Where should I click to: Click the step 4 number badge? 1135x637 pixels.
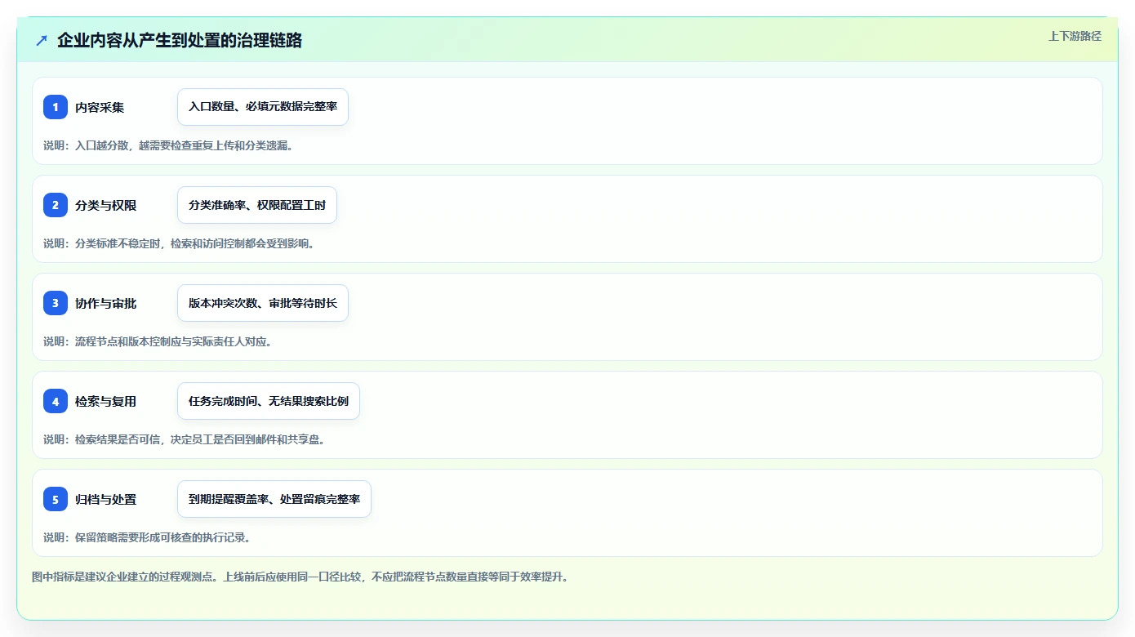pyautogui.click(x=56, y=401)
